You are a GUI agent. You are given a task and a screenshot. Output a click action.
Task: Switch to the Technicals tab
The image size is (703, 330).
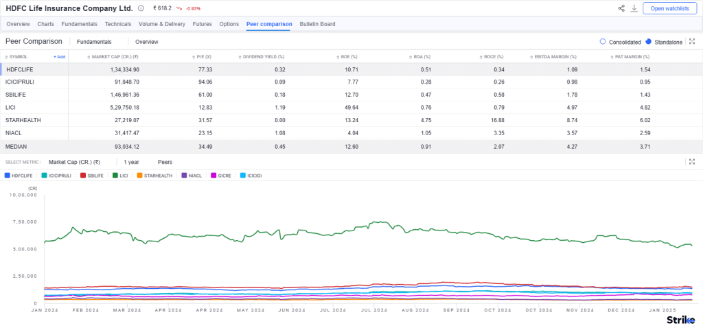[x=117, y=24]
